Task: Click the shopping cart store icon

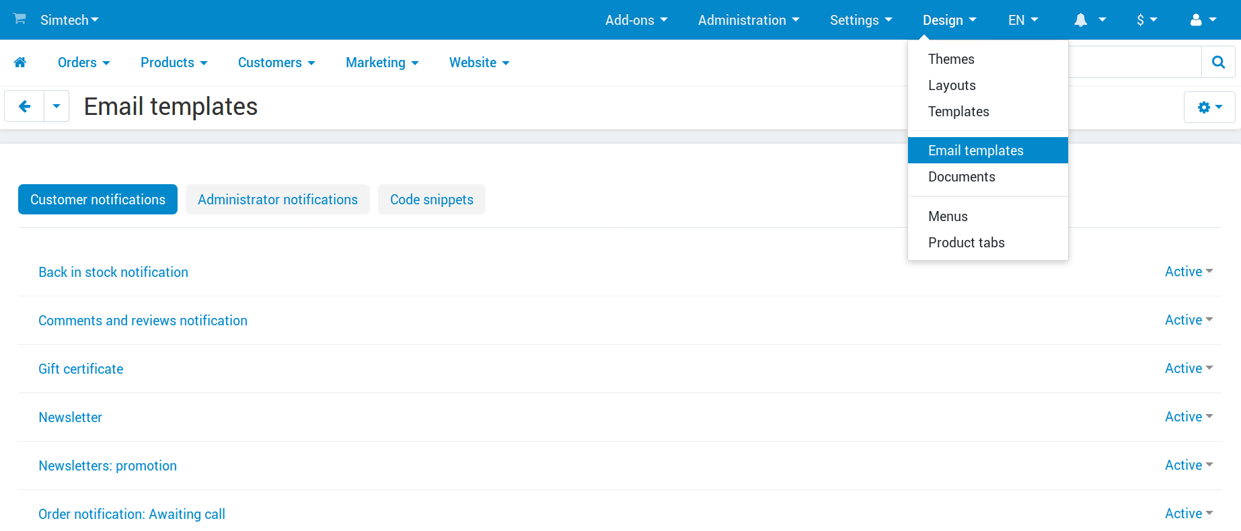Action: coord(20,19)
